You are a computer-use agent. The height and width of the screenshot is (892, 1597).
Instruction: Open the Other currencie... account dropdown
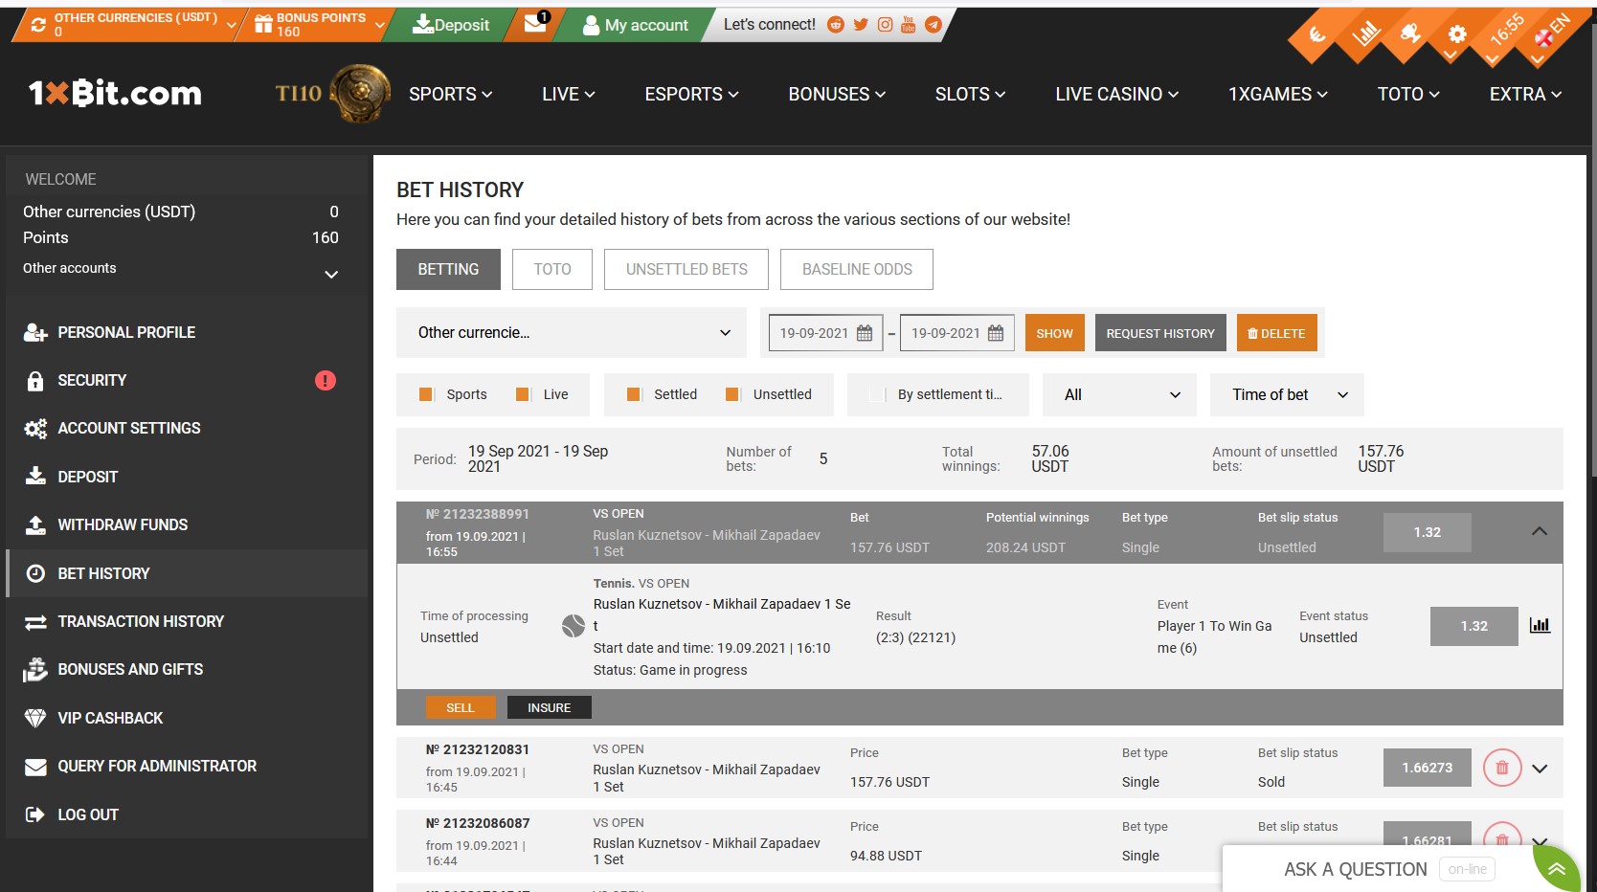click(572, 332)
